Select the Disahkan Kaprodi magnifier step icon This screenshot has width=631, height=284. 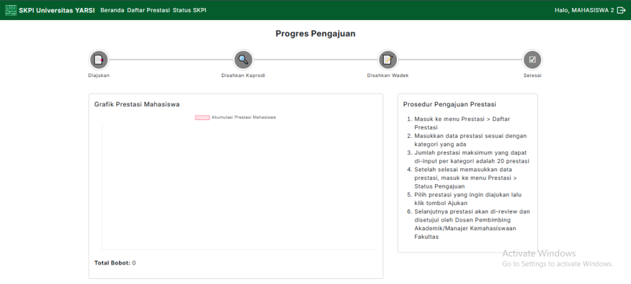pos(243,60)
